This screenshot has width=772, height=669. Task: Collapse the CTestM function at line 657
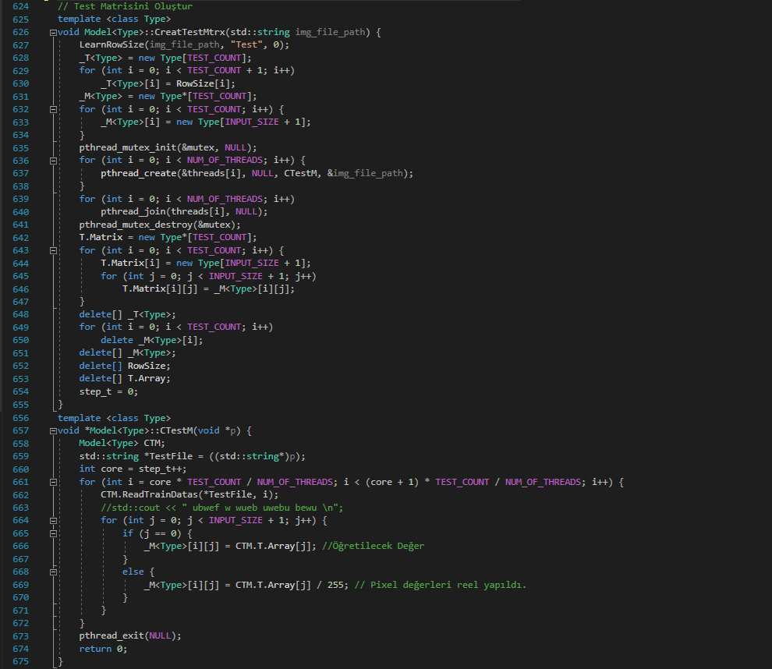click(53, 431)
